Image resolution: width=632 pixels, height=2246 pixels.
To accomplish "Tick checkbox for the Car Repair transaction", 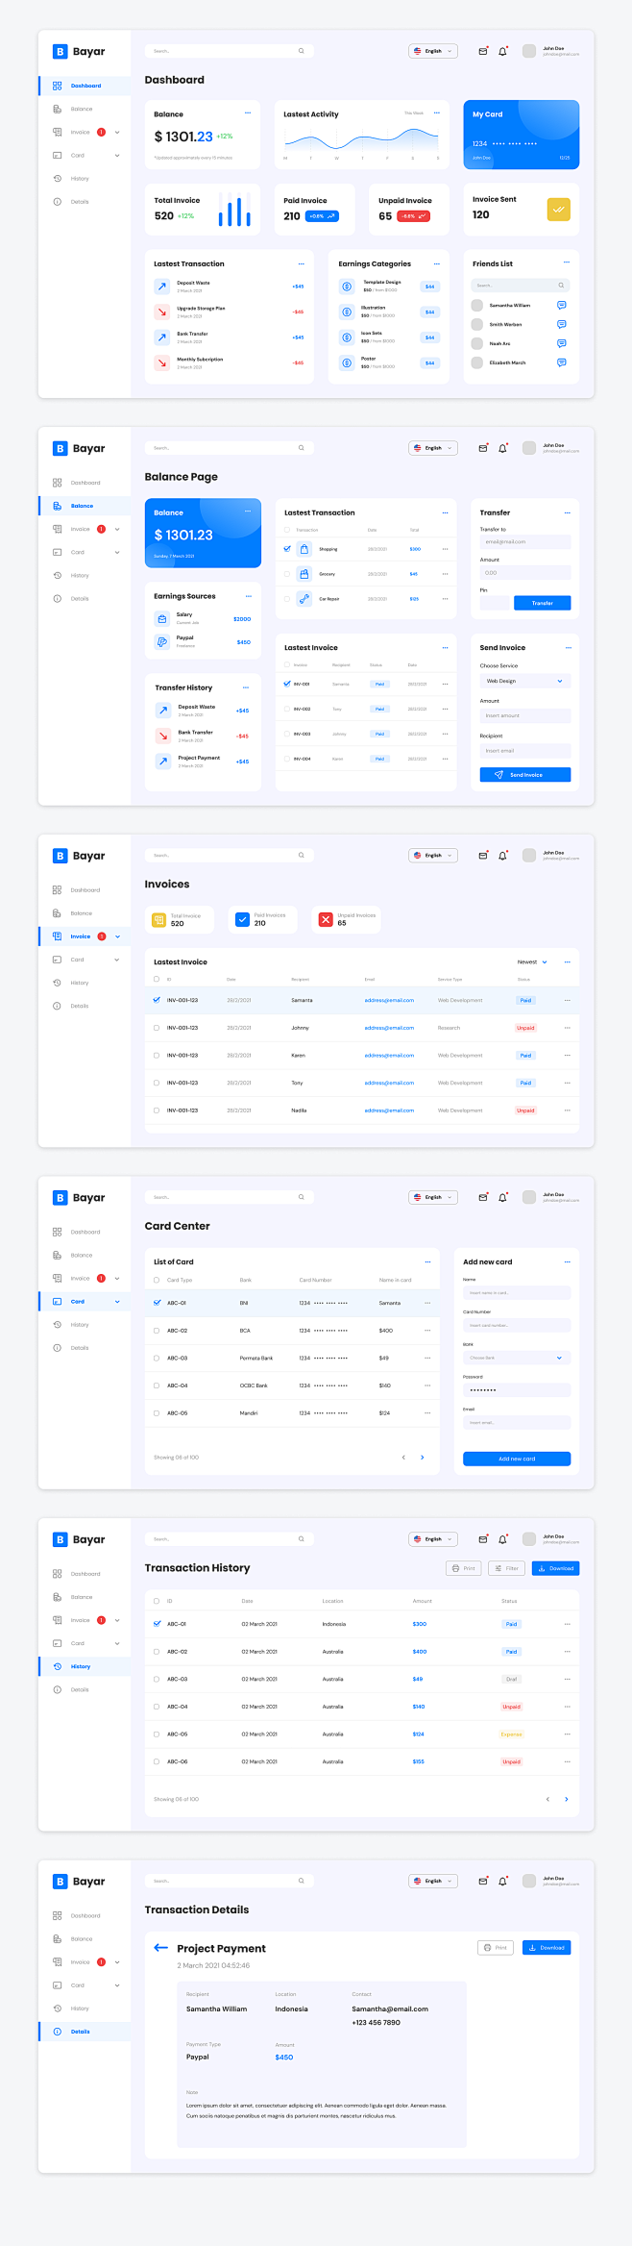I will point(287,599).
